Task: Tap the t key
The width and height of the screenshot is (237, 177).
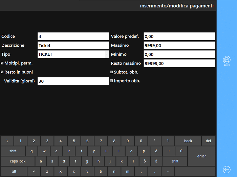Action: [82, 151]
